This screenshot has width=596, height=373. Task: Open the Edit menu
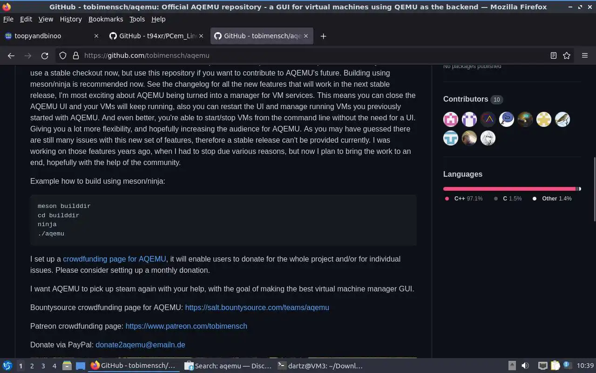point(26,19)
